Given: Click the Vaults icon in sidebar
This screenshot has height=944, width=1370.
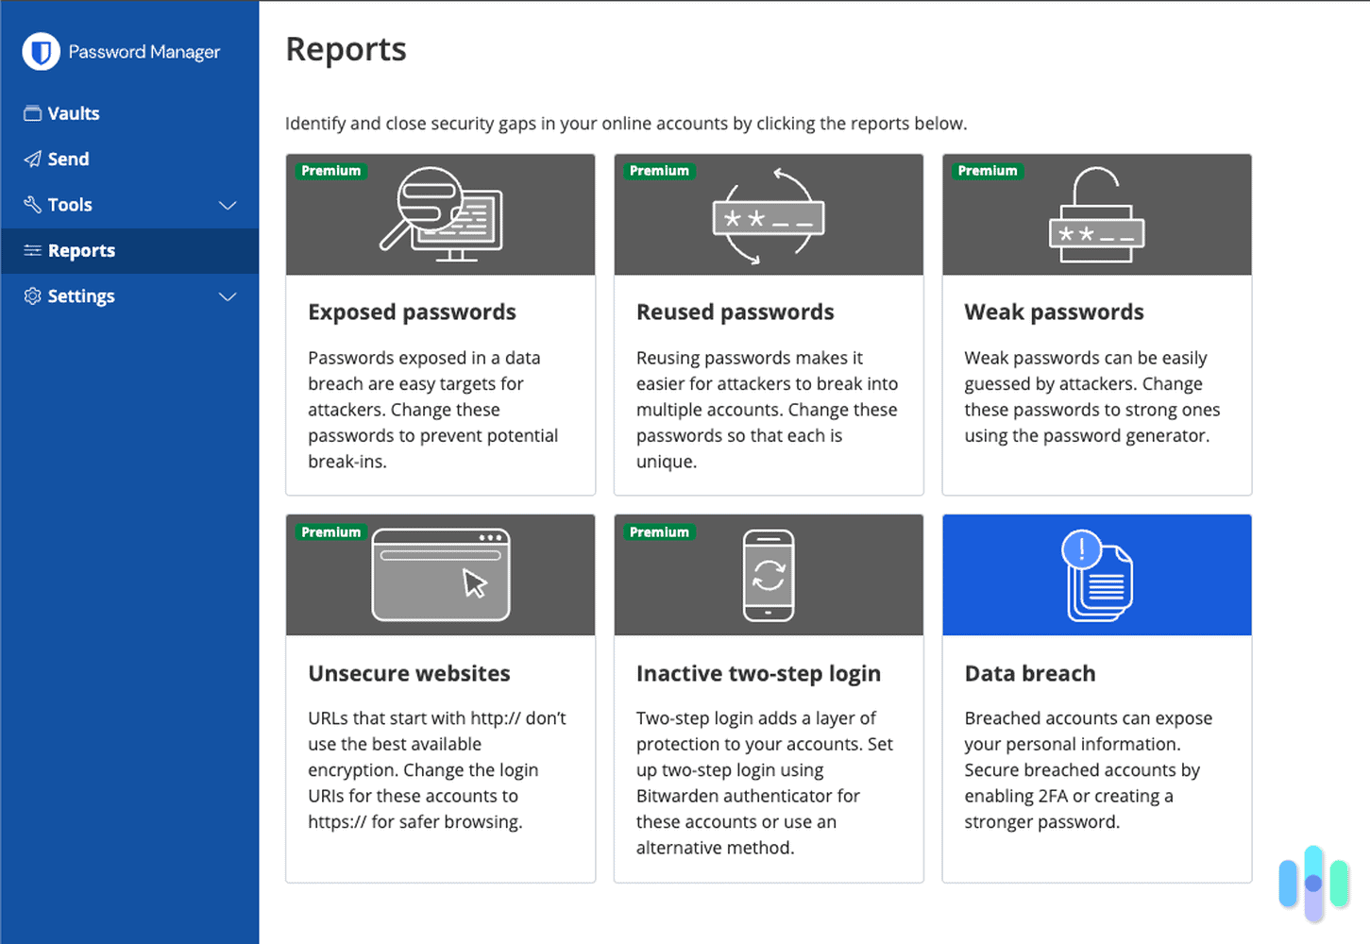Looking at the screenshot, I should coord(32,113).
